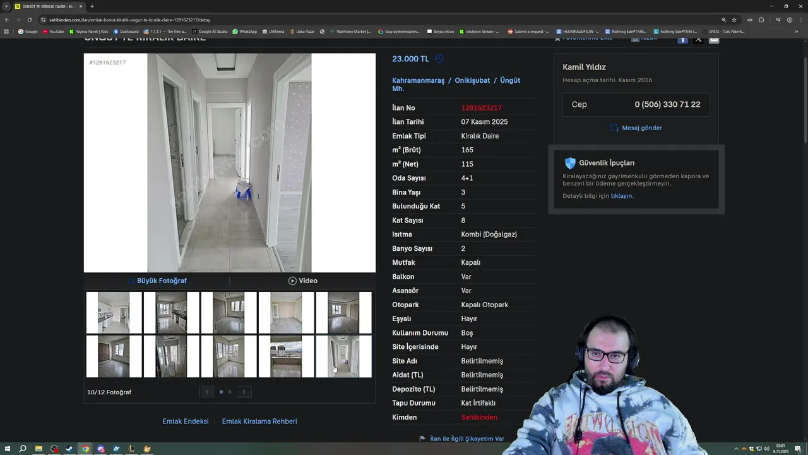The image size is (808, 455).
Task: Click the Üngüt Mh. location link
Action: coord(456,84)
